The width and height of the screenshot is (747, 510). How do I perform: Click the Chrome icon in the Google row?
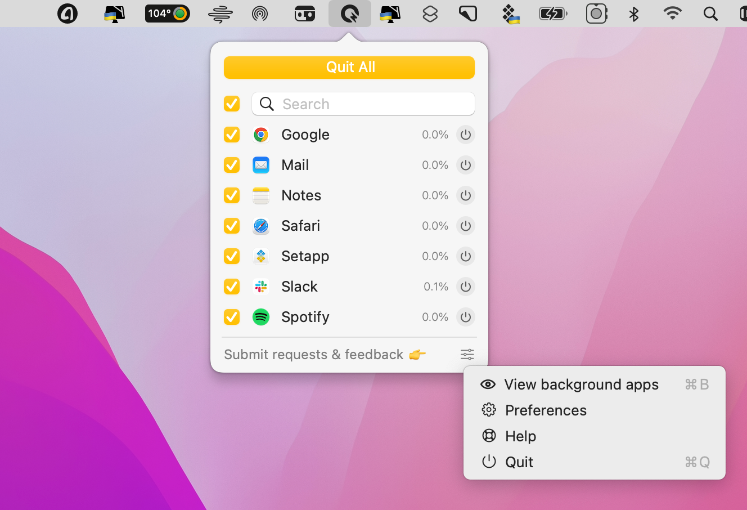[261, 135]
